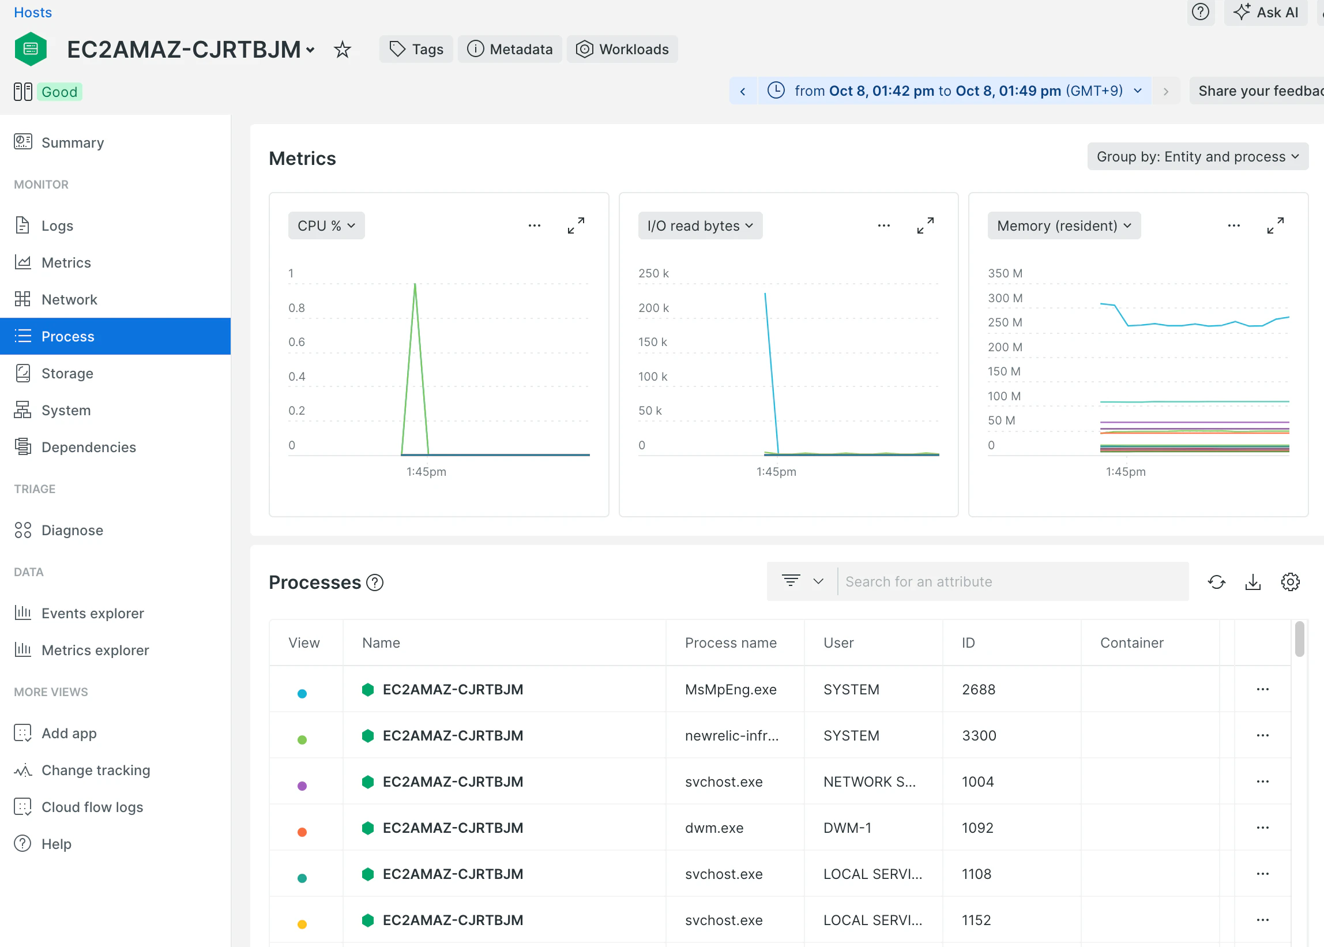Open Processes table settings gear

click(x=1289, y=582)
